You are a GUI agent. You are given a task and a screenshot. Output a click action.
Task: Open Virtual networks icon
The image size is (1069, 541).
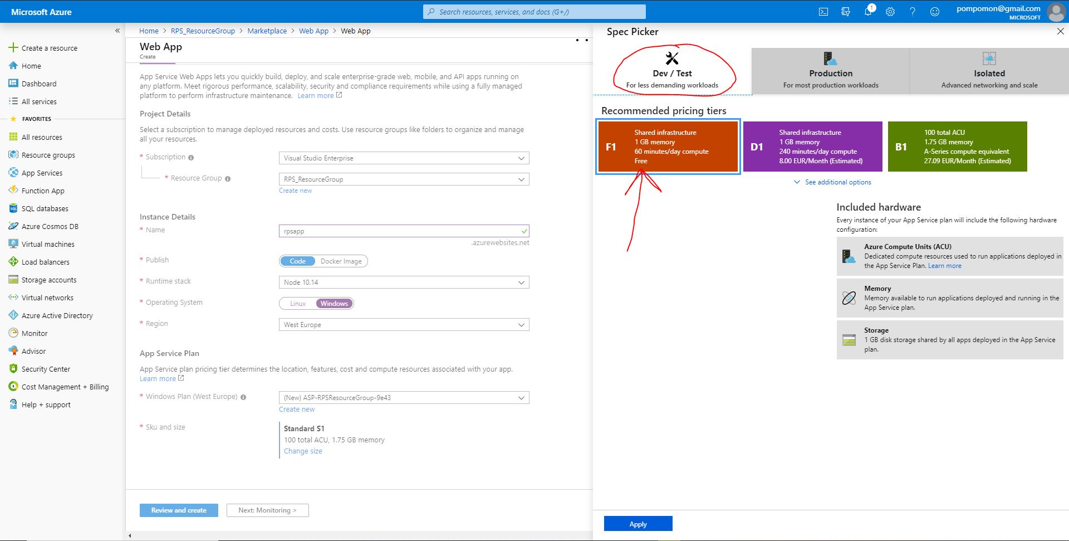pos(13,298)
